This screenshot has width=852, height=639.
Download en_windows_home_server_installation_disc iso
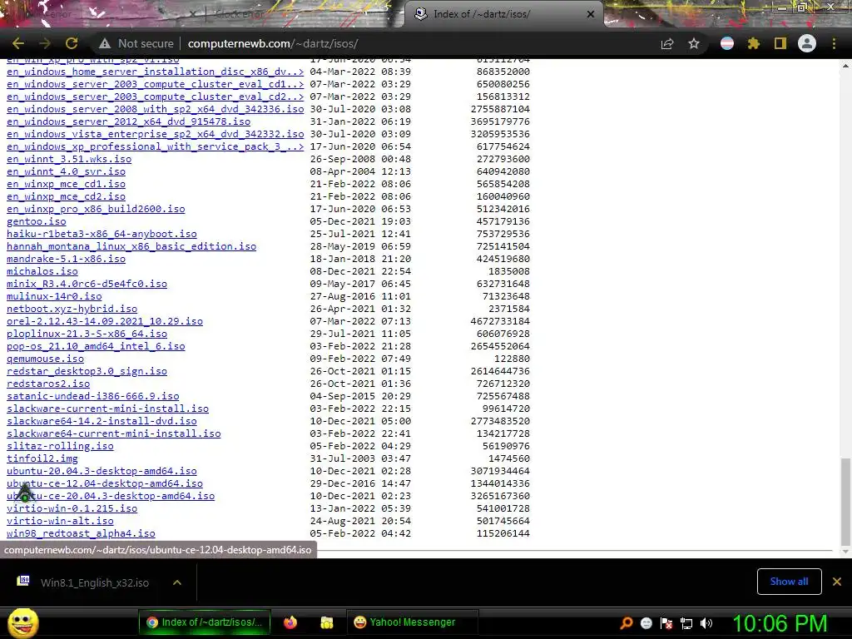(x=156, y=72)
